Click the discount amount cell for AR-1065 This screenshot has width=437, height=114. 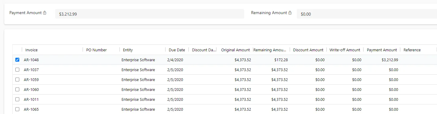(x=320, y=109)
